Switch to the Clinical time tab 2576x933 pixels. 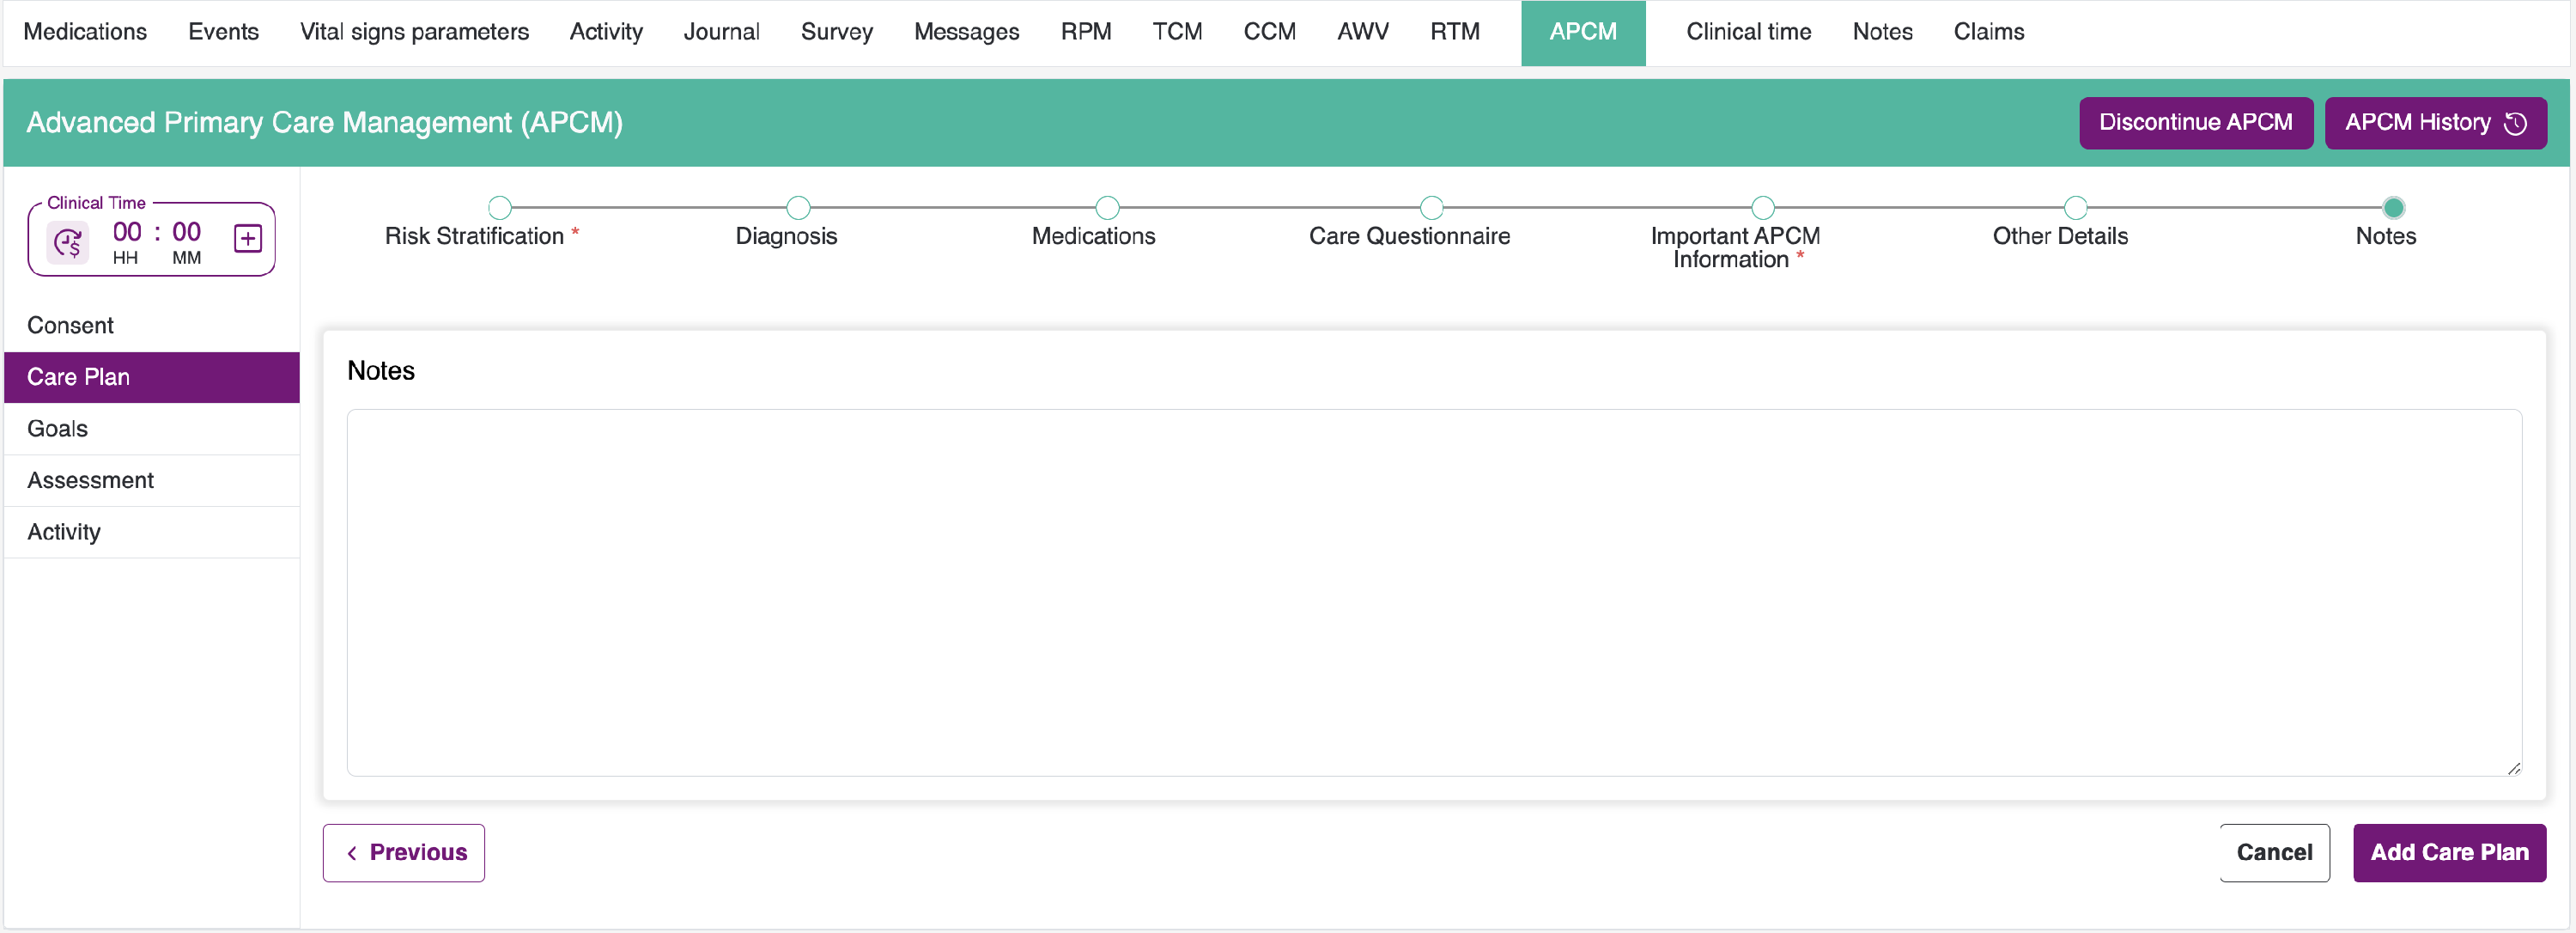1748,32
